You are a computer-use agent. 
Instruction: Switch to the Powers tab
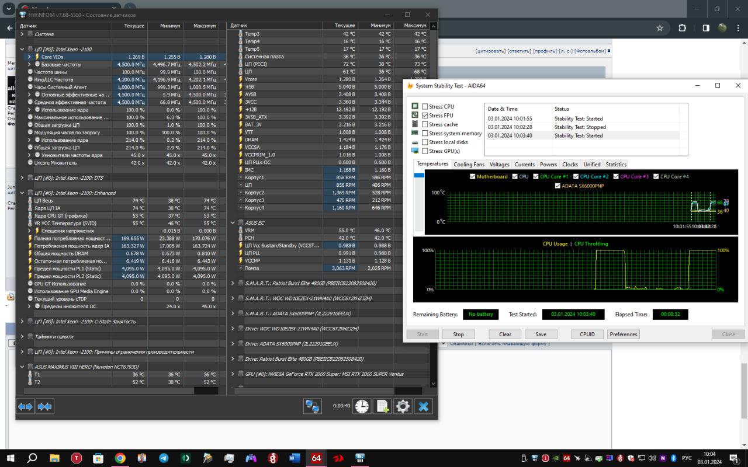(x=549, y=165)
